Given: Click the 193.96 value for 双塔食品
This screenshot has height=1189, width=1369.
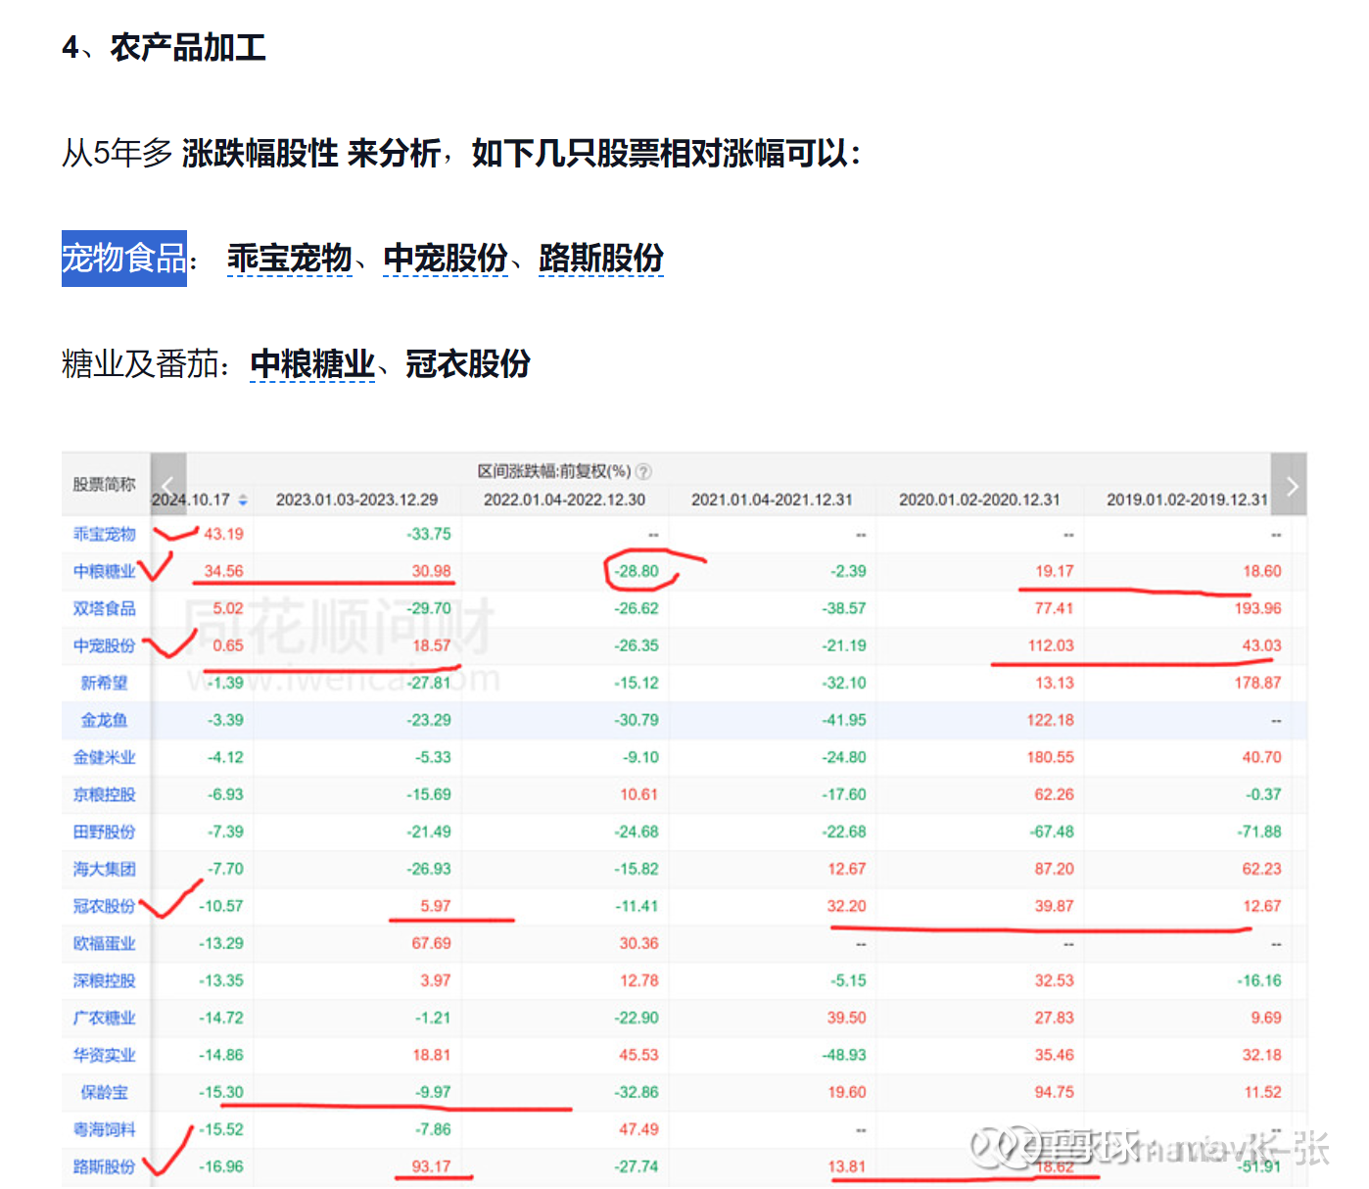Looking at the screenshot, I should [1257, 608].
